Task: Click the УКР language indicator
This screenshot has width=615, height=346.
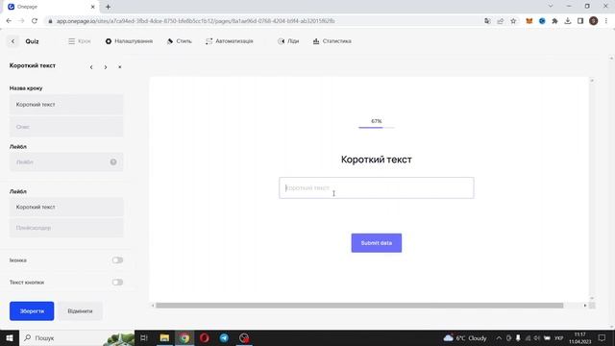Action: tap(558, 338)
